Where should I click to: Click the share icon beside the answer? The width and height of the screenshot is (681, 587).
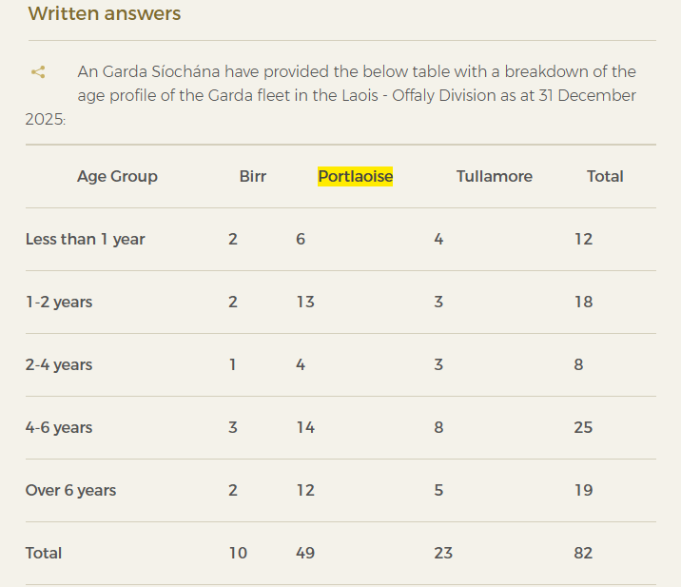(38, 72)
